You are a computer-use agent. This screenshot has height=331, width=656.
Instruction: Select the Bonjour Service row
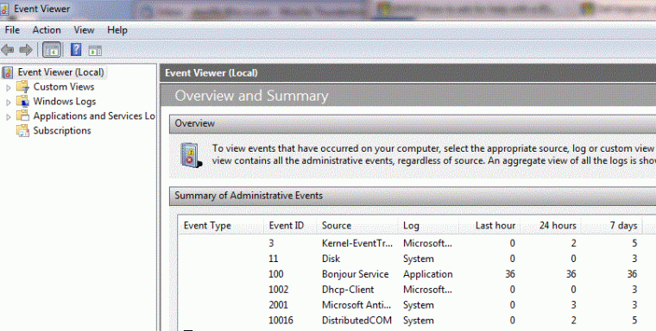[356, 274]
